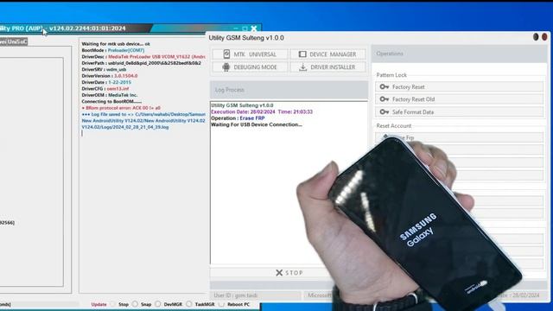The height and width of the screenshot is (311, 553).
Task: Click 'Connecting to BootROM......' log line
Action: coord(111,101)
